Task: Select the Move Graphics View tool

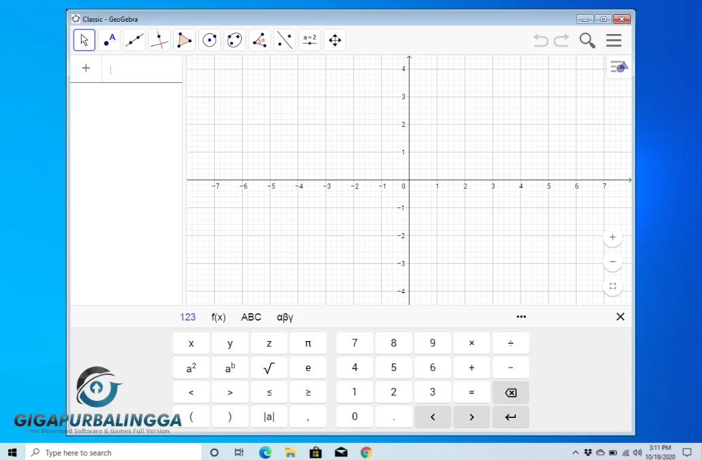Action: click(x=335, y=40)
